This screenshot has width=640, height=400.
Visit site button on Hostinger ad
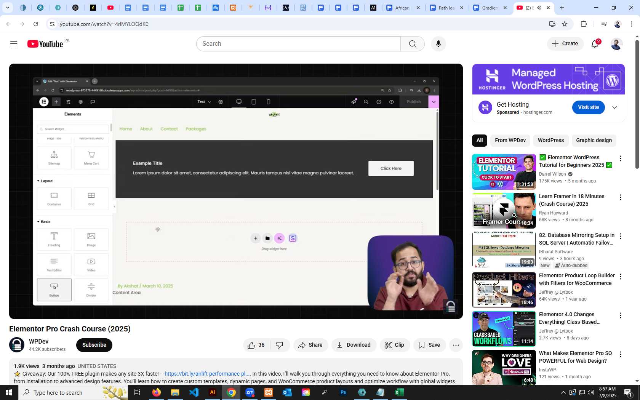pos(588,107)
